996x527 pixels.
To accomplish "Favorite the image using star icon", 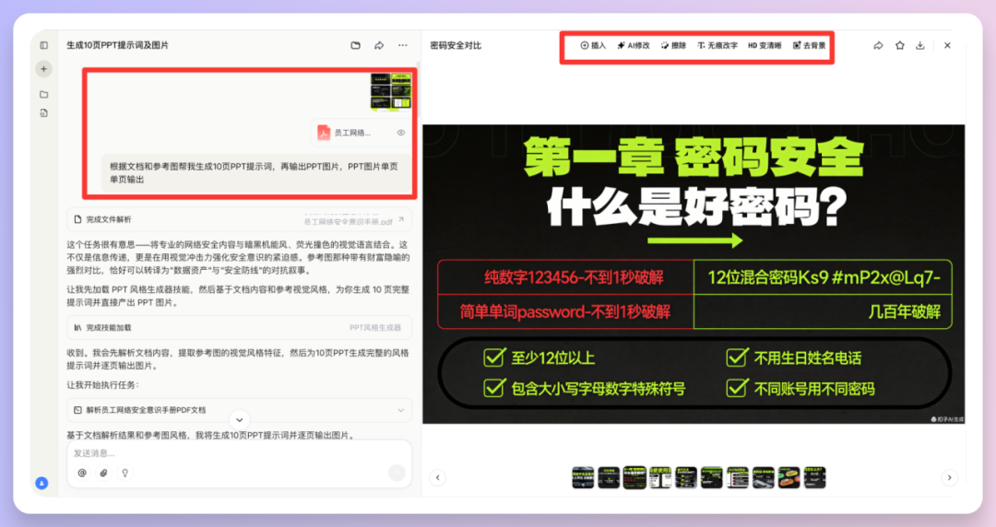I will 899,45.
